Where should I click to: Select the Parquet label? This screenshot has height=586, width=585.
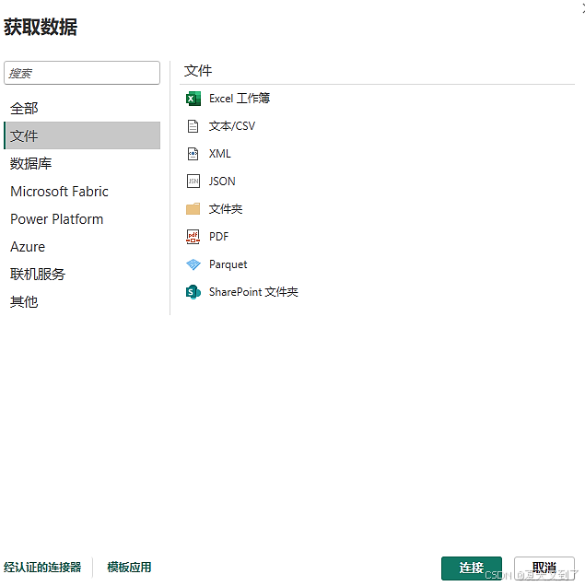point(228,264)
